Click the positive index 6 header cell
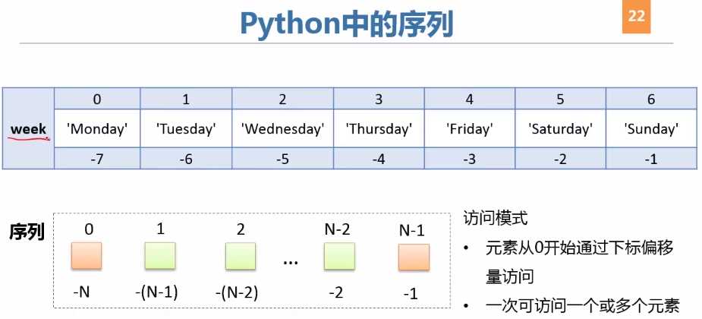Viewport: 702px width, 319px height. [651, 99]
